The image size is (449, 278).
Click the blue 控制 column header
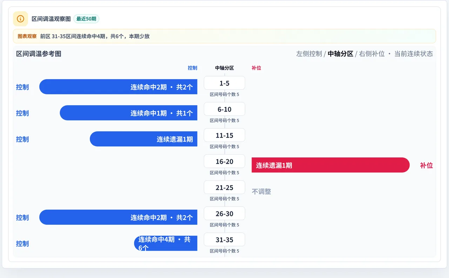(193, 68)
